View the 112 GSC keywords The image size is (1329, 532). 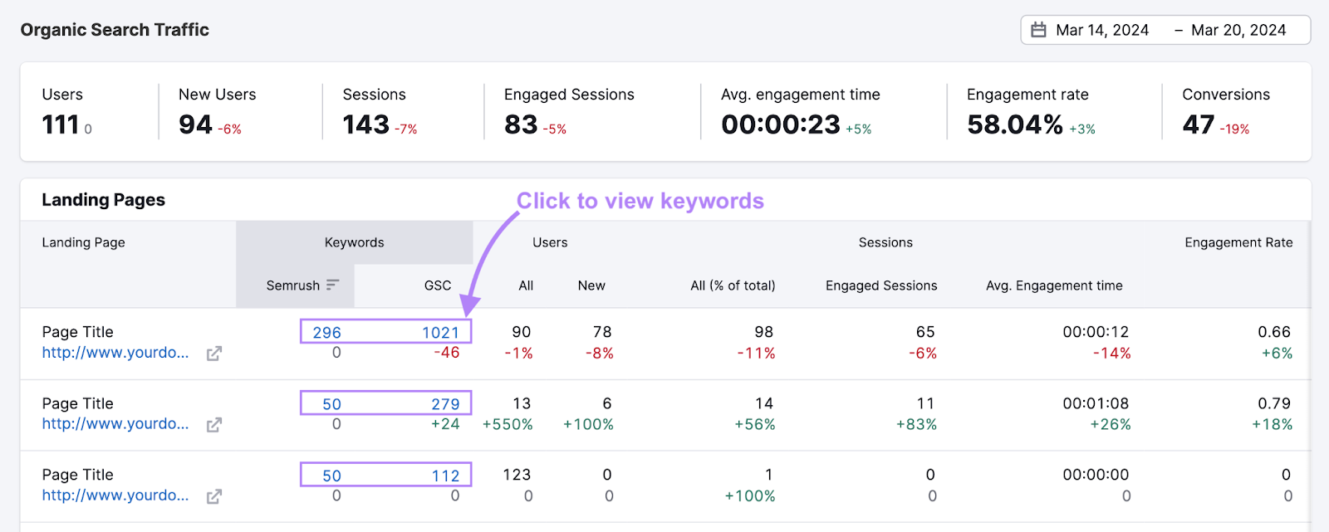coord(445,476)
